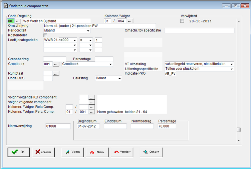Click the scrollbar down arrow
Viewport: 251px width, 169px height.
pyautogui.click(x=239, y=140)
